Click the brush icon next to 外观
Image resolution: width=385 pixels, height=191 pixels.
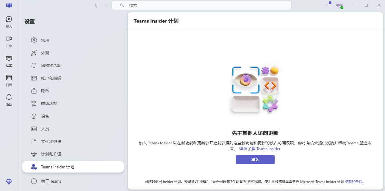coord(34,53)
